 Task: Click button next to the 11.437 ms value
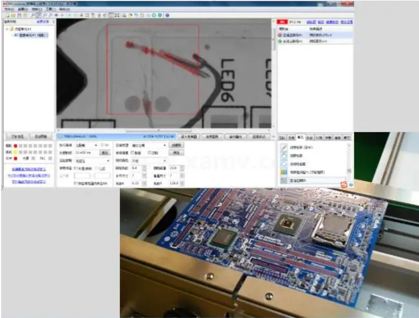point(105,153)
